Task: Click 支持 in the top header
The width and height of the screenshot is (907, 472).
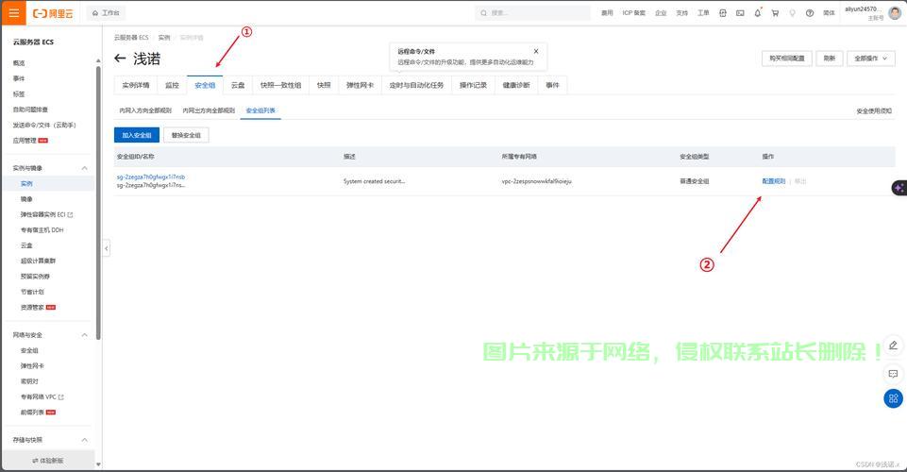Action: coord(682,12)
